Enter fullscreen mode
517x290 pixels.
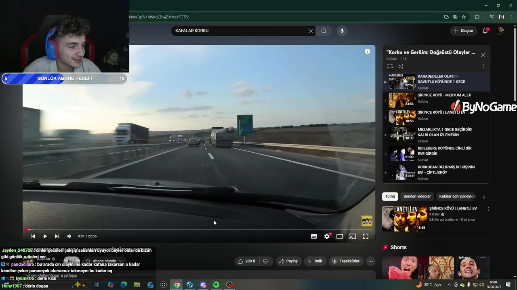pos(366,236)
